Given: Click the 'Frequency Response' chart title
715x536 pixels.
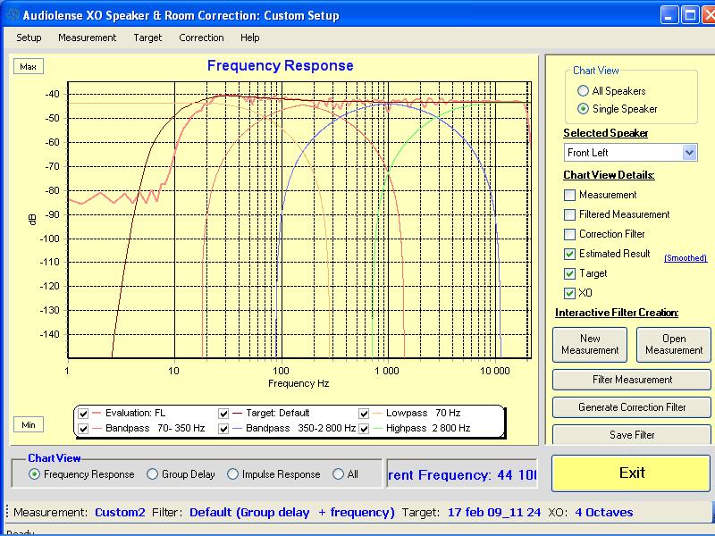Looking at the screenshot, I should pos(280,65).
